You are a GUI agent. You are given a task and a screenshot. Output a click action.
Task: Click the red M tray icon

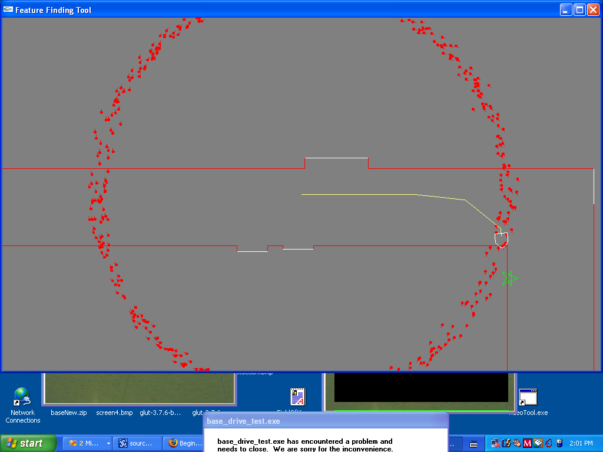point(527,443)
